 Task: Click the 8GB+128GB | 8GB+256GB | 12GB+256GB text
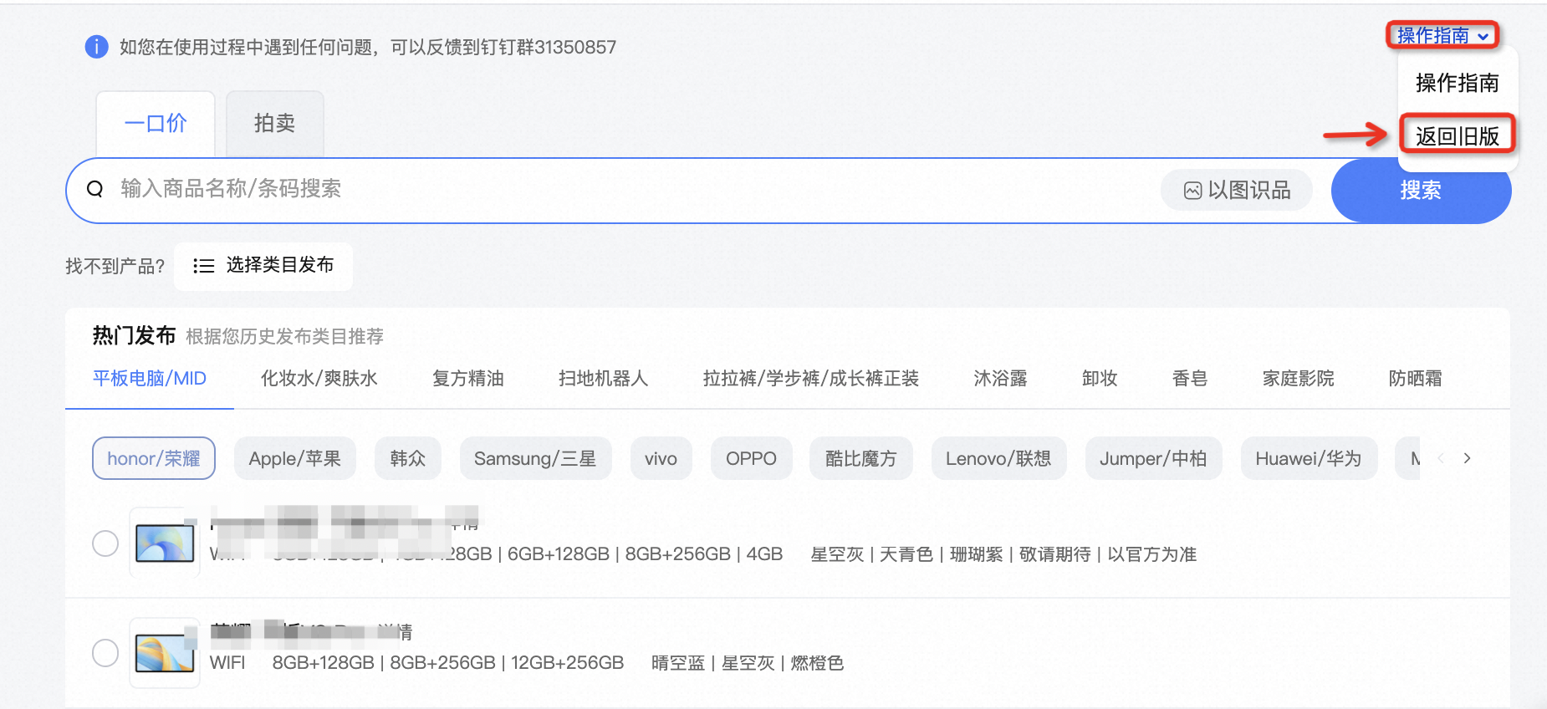[x=448, y=663]
